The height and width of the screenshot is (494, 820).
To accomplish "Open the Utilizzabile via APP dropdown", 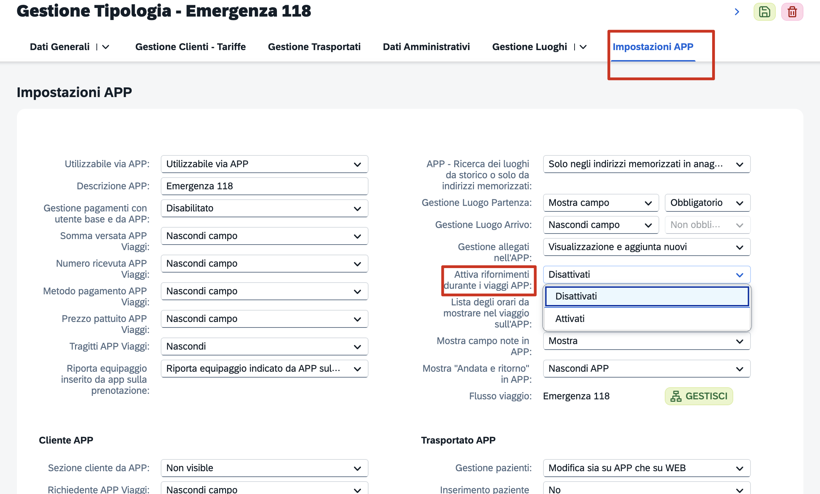I will tap(264, 164).
